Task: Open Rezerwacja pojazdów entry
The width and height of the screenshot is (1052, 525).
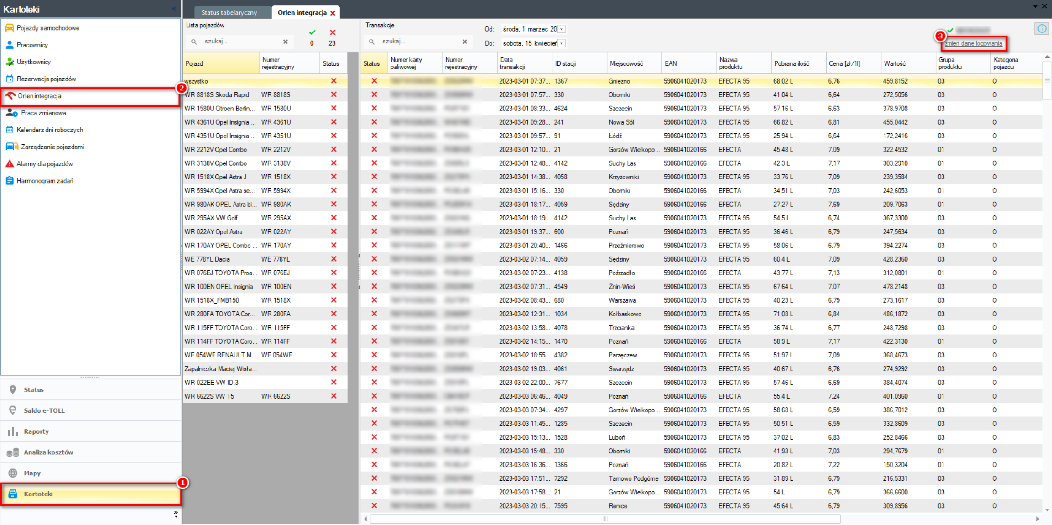Action: coord(46,79)
